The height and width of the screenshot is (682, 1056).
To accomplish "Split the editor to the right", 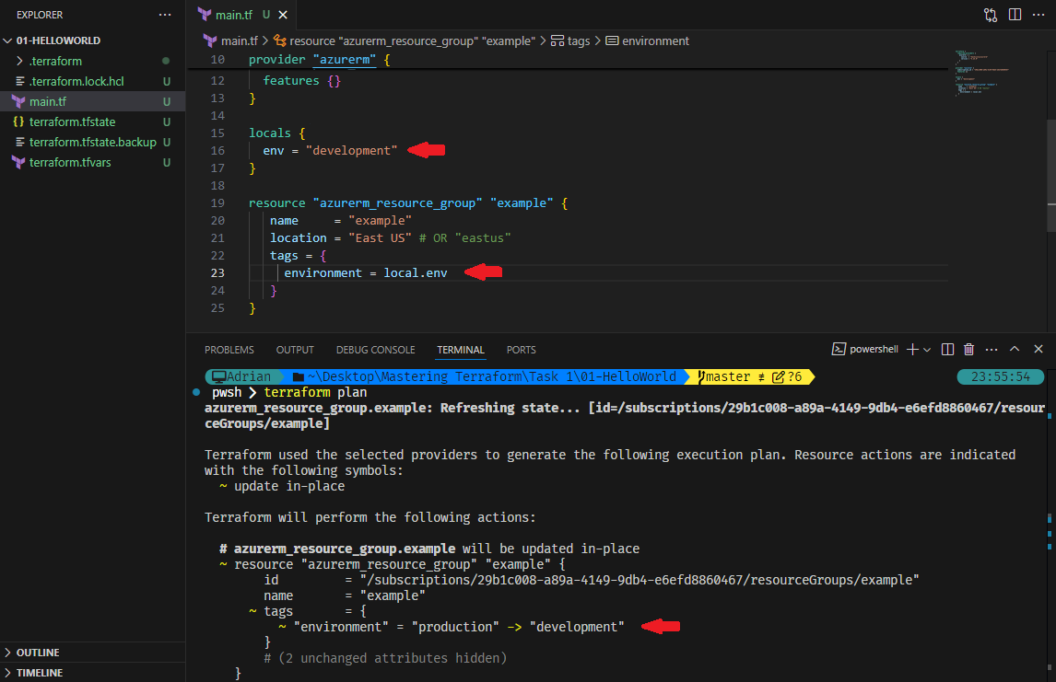I will (x=1015, y=14).
